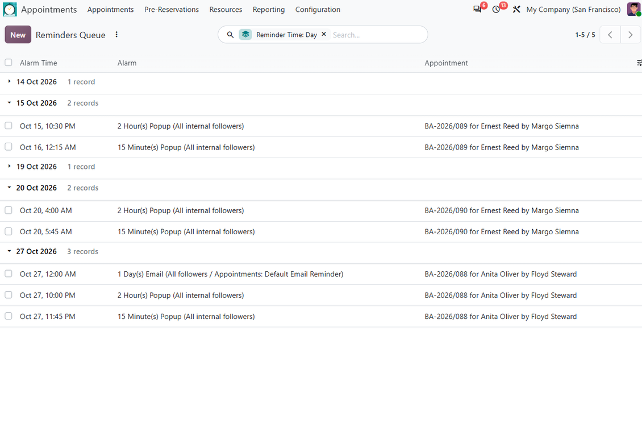642x427 pixels.
Task: Open the Reporting menu
Action: point(269,10)
